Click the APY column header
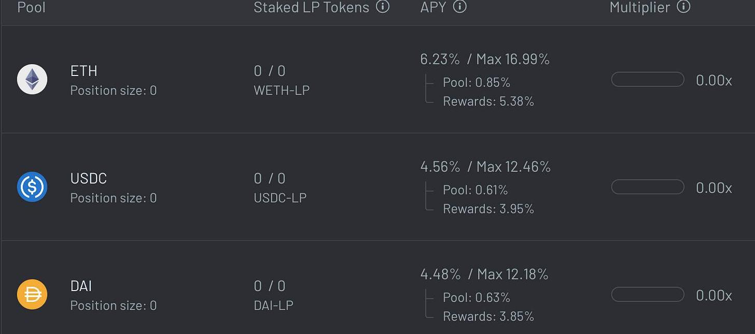The image size is (755, 334). (434, 7)
